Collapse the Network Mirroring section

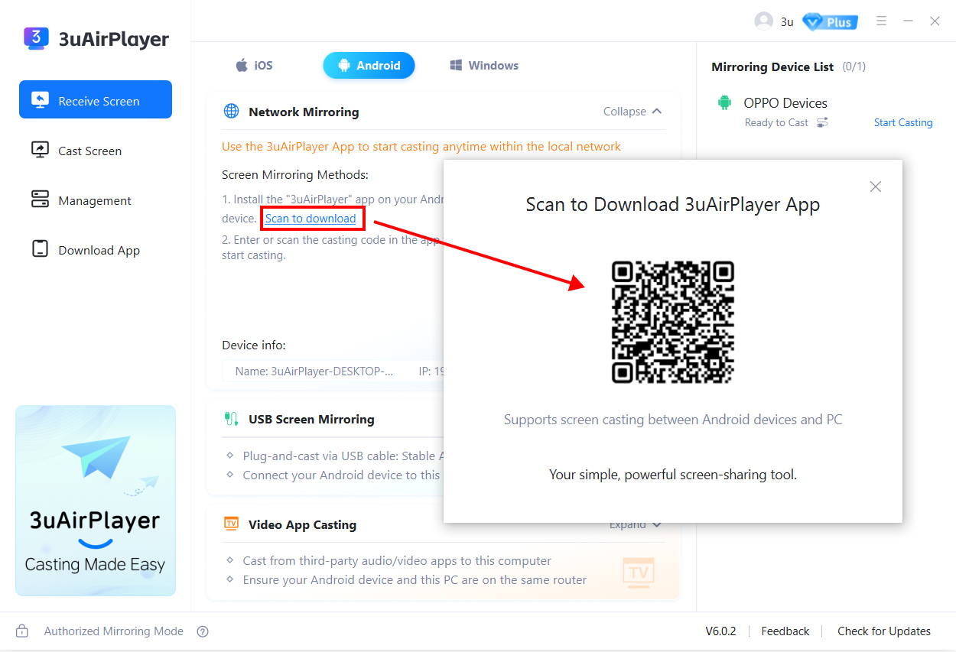(632, 112)
